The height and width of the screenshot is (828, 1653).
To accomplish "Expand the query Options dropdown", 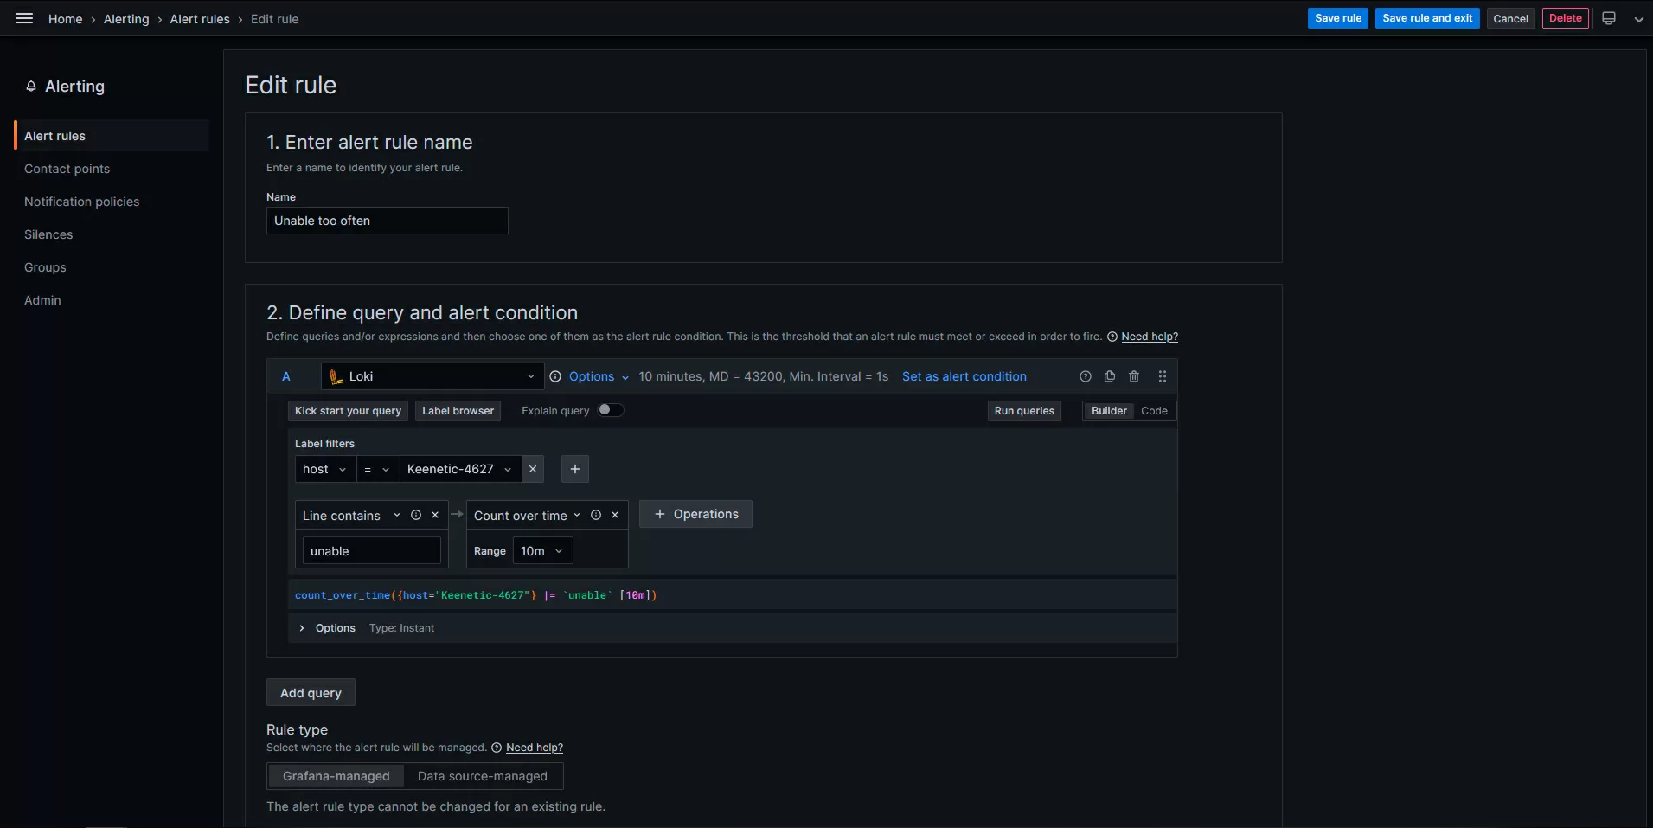I will 599,376.
